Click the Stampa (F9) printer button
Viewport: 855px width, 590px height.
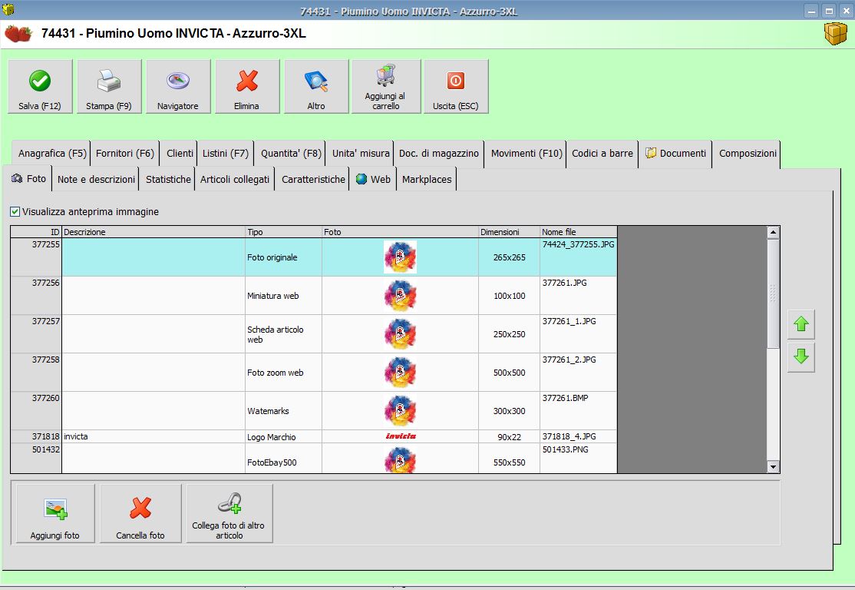click(x=109, y=86)
